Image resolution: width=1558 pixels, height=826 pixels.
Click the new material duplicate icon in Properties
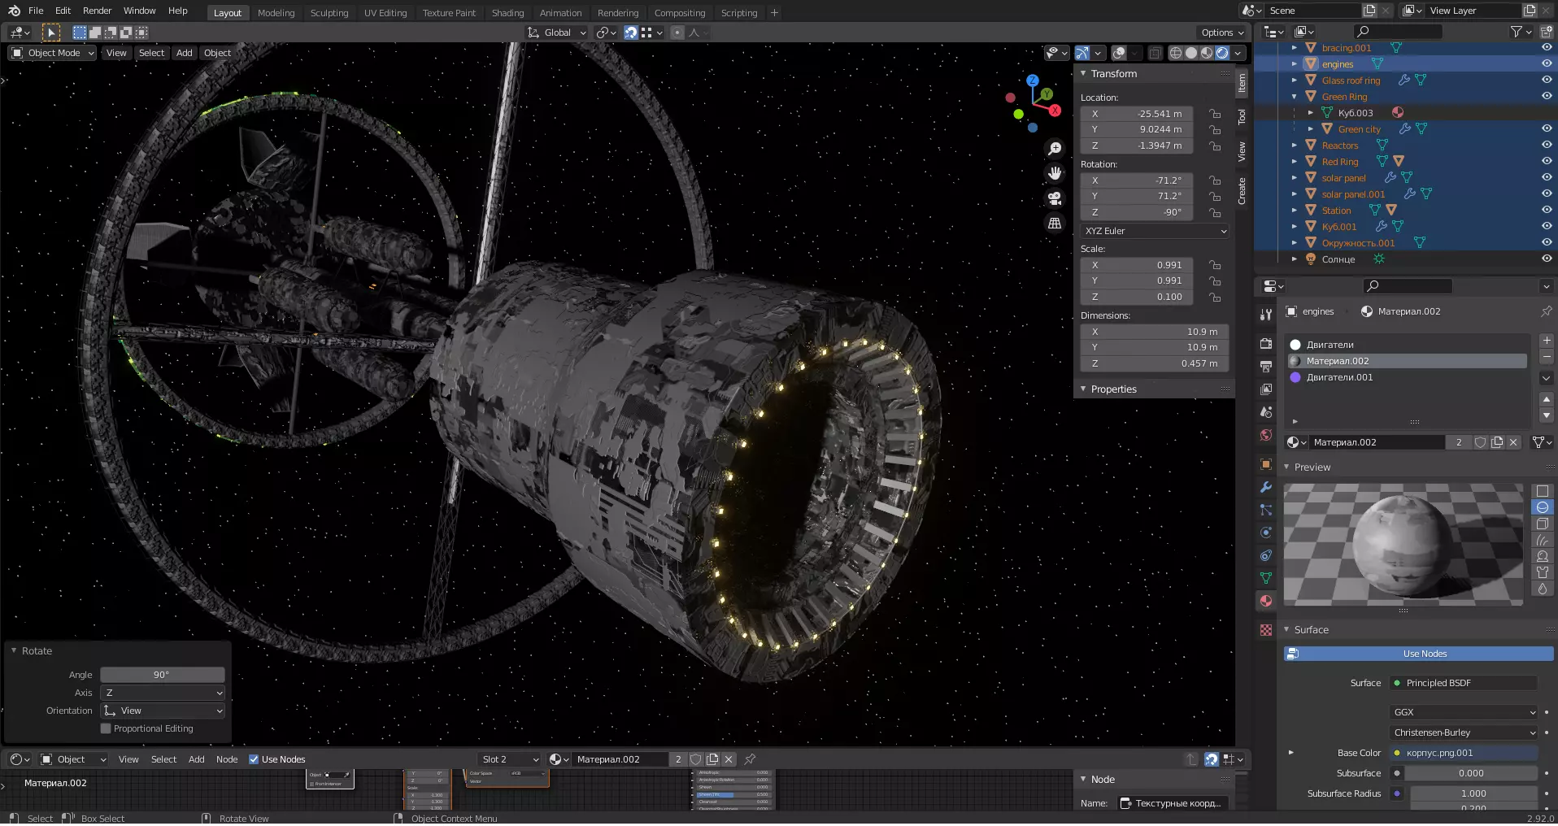1497,442
